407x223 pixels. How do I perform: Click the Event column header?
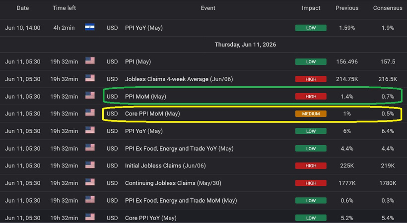pos(208,8)
